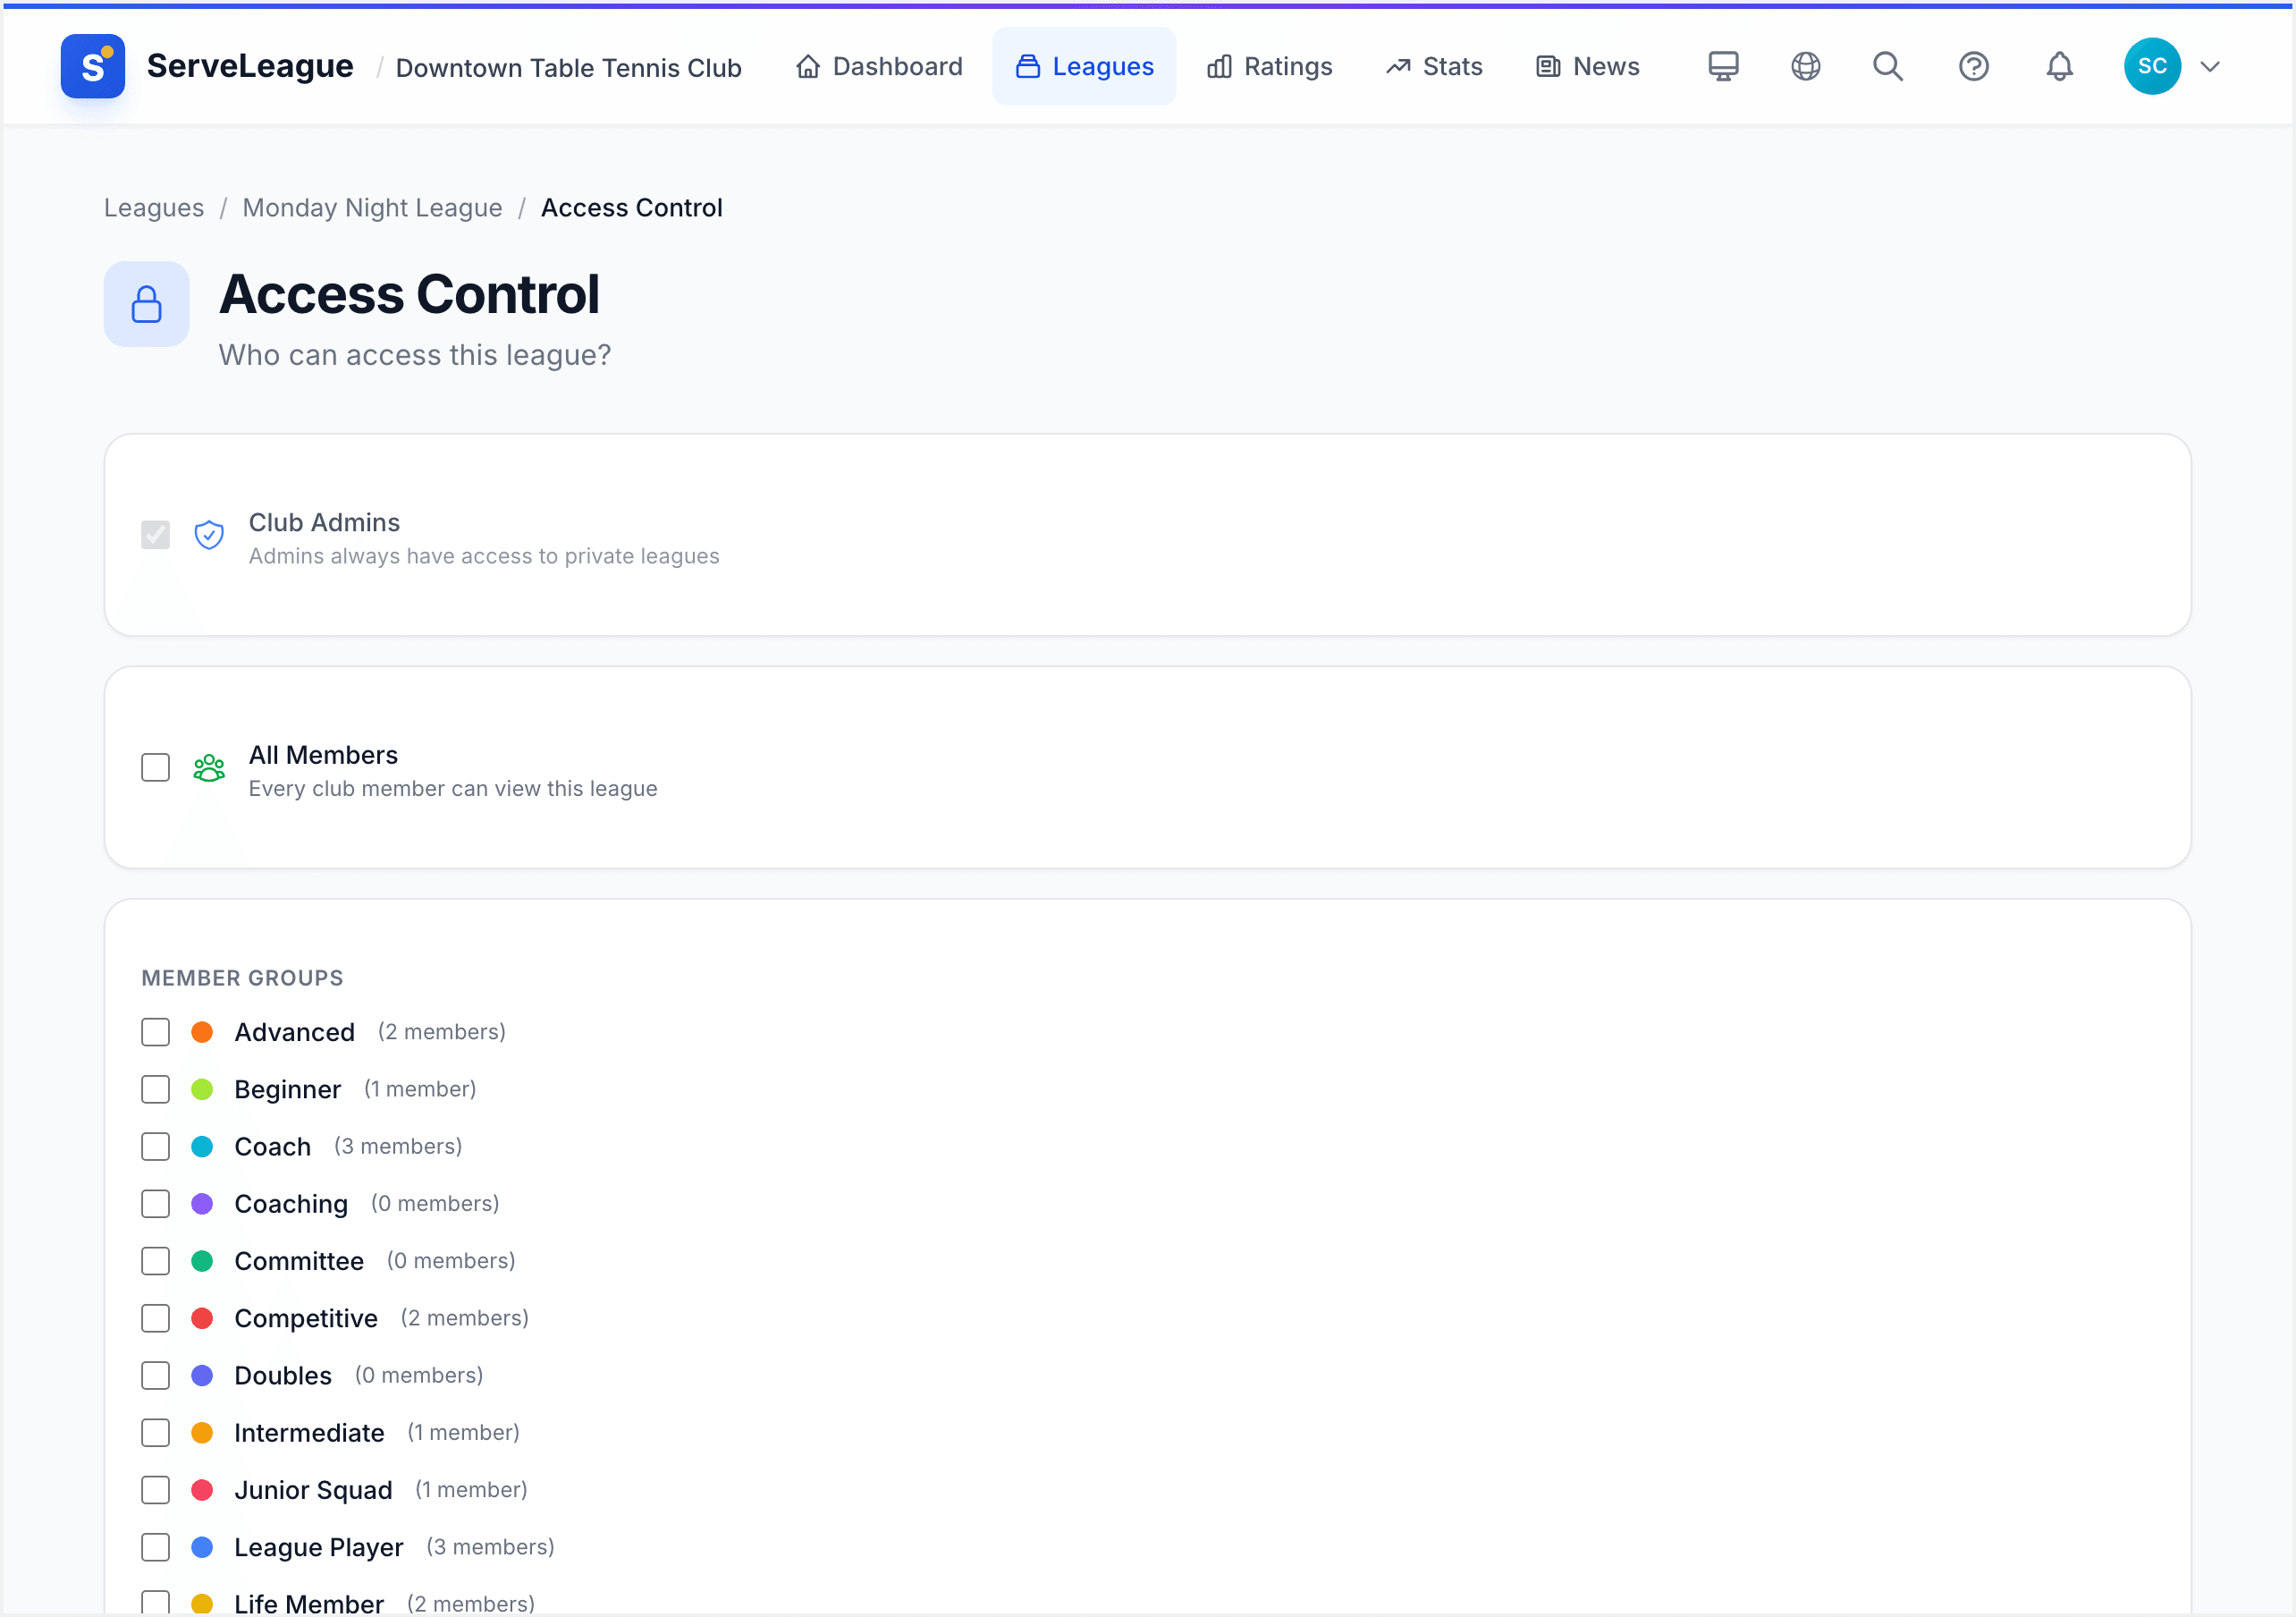
Task: Click the ServeLeague logo icon
Action: [92, 66]
